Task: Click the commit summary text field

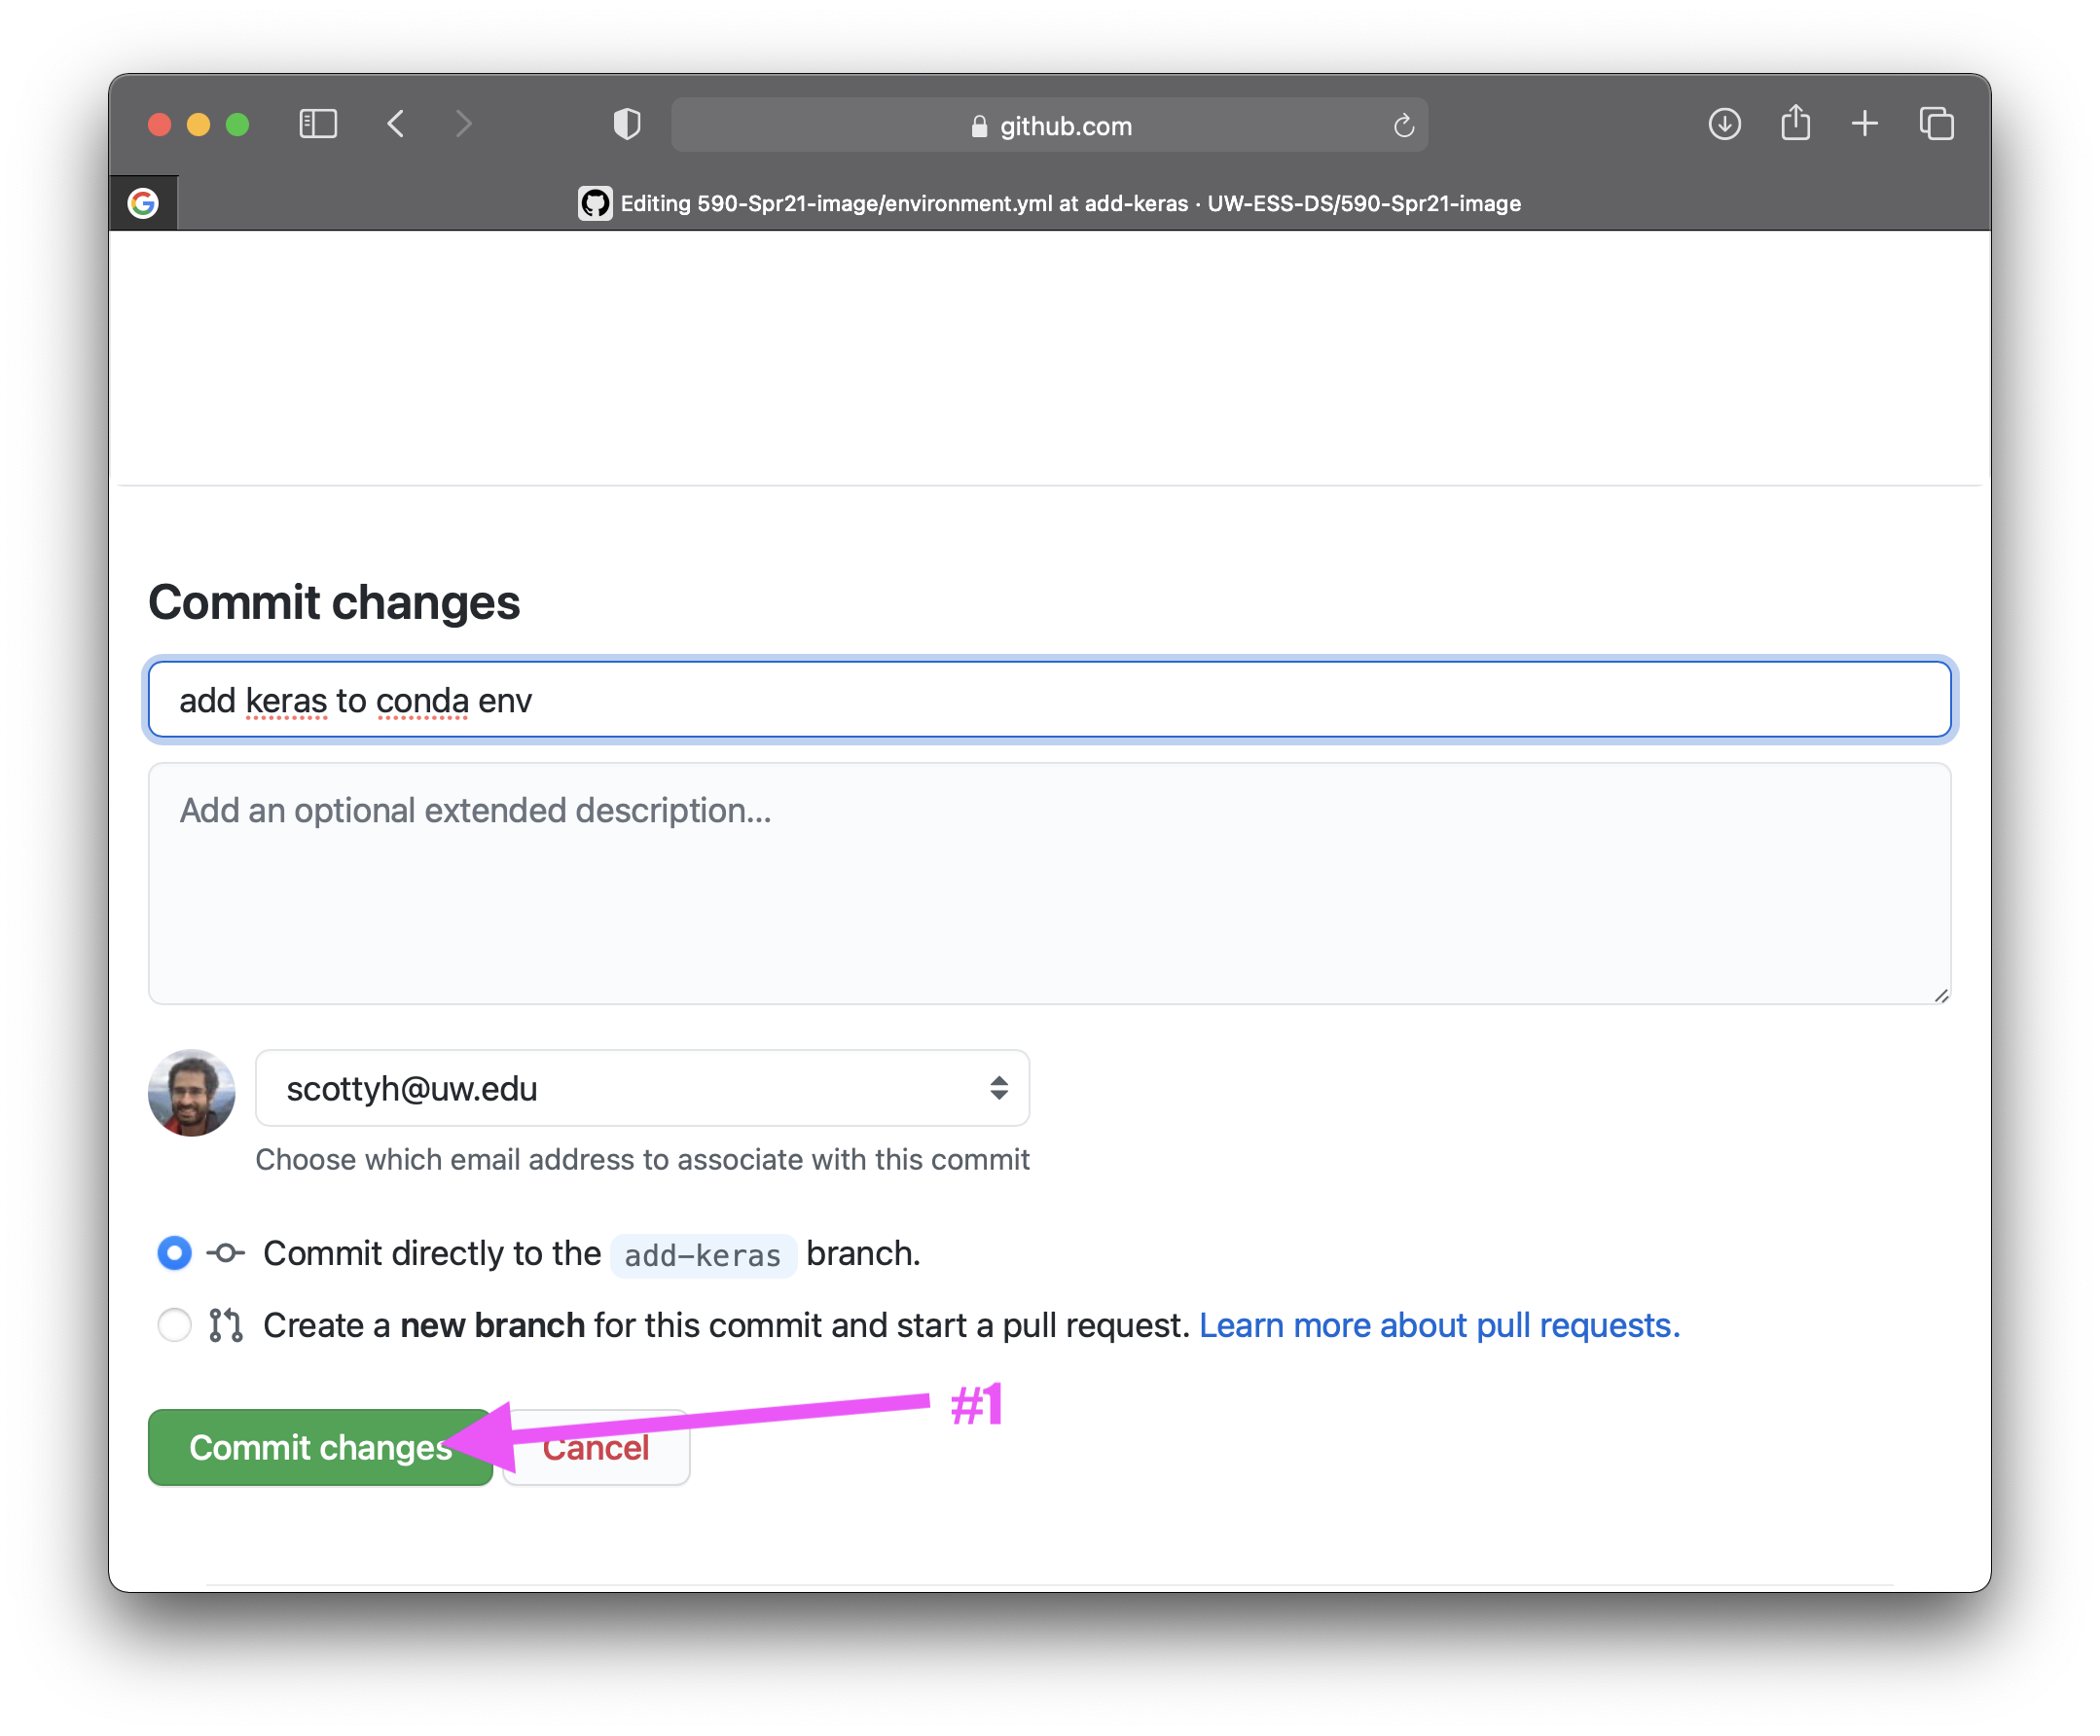Action: tap(1048, 700)
